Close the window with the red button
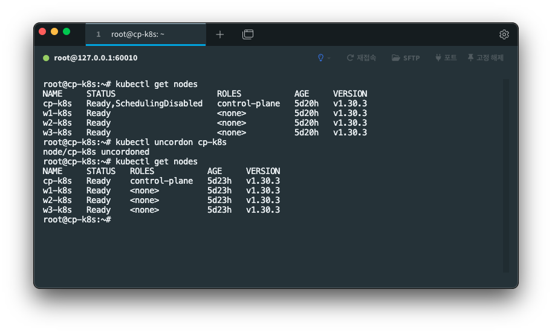The height and width of the screenshot is (333, 552). tap(42, 31)
